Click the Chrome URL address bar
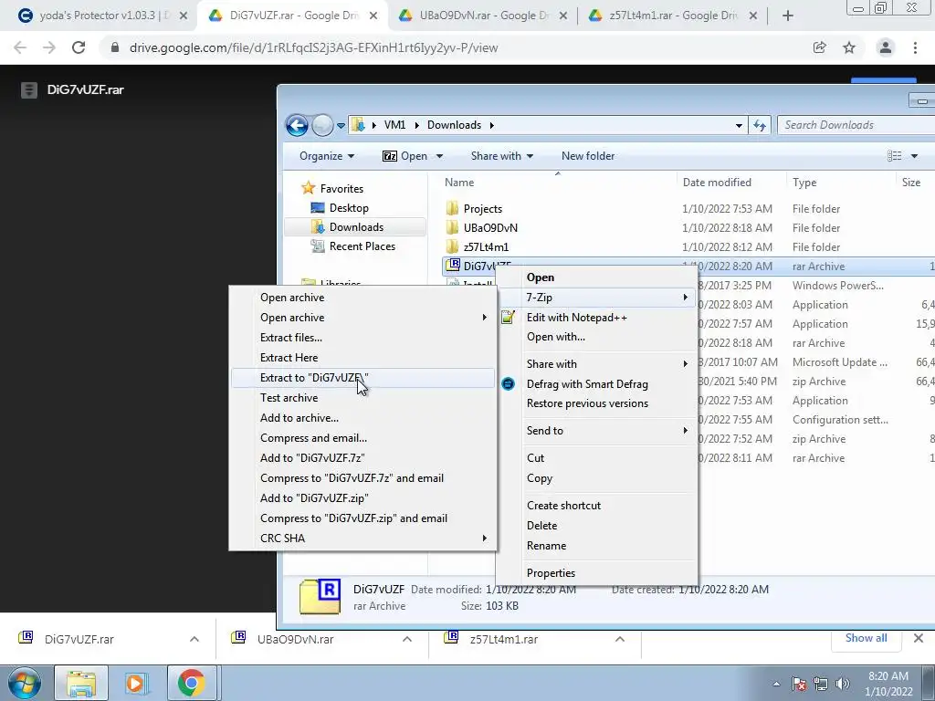 pyautogui.click(x=453, y=47)
